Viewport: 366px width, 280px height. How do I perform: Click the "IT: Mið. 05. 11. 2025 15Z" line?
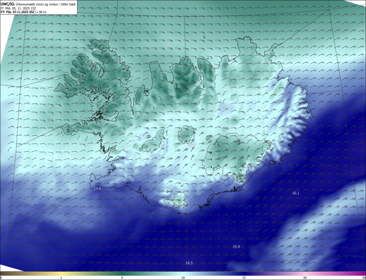(x=19, y=8)
